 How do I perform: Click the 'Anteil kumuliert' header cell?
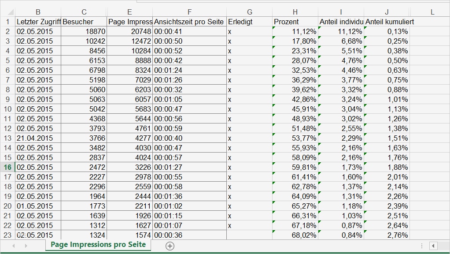point(387,22)
